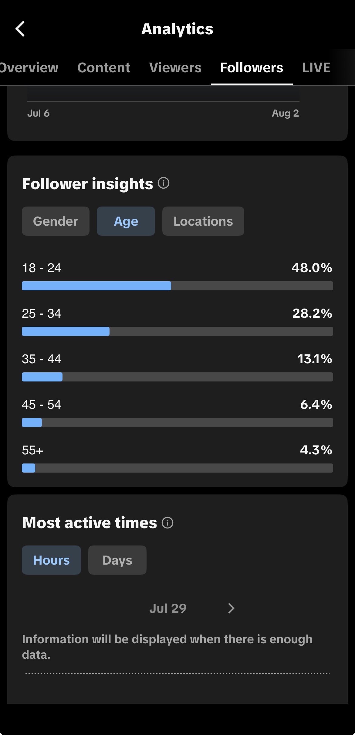Open the LIVE tab
Screen dimensions: 355x735
pos(316,67)
